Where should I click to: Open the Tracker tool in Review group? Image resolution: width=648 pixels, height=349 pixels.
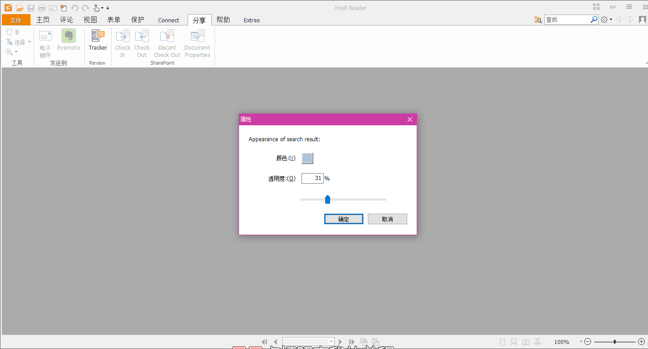98,43
